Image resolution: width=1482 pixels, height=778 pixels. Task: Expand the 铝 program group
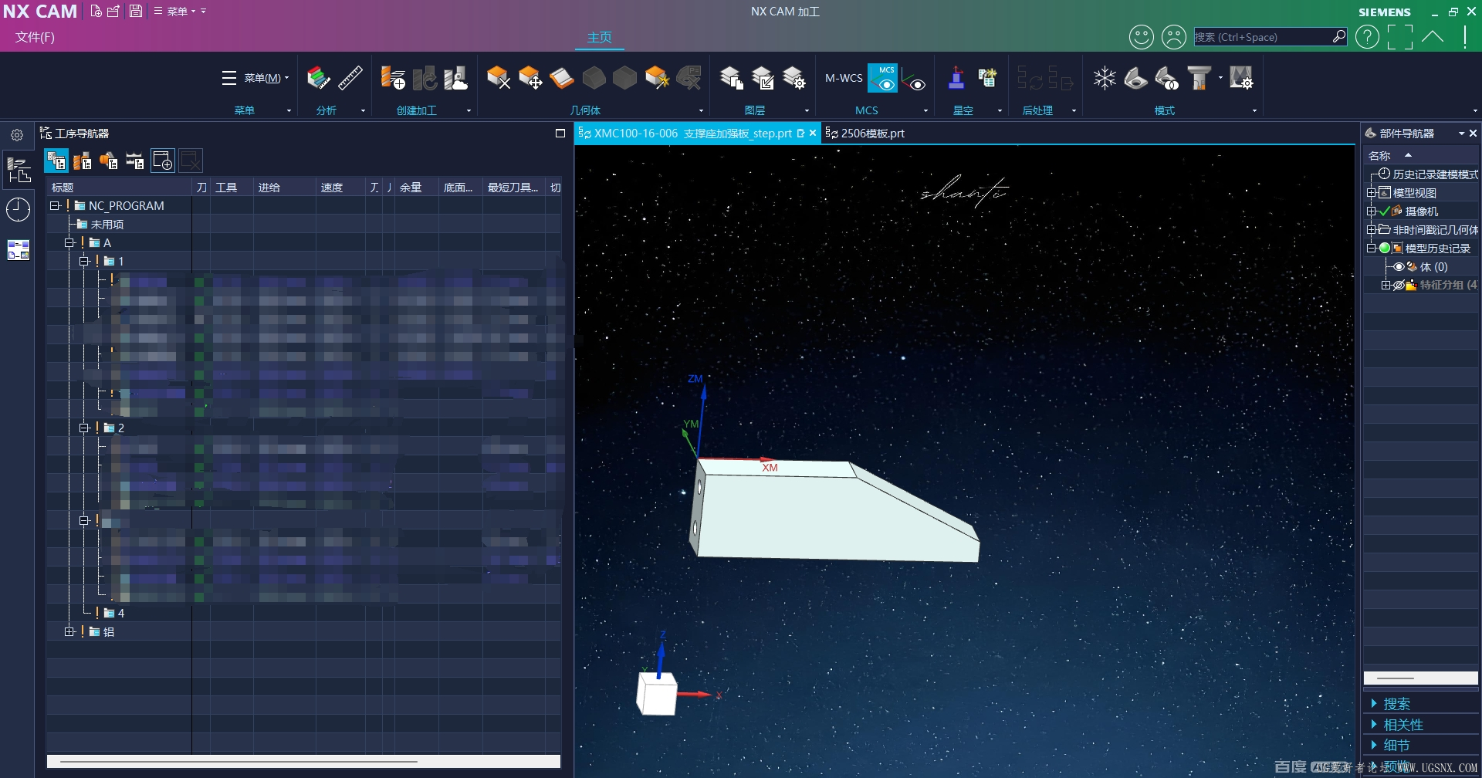(x=69, y=632)
